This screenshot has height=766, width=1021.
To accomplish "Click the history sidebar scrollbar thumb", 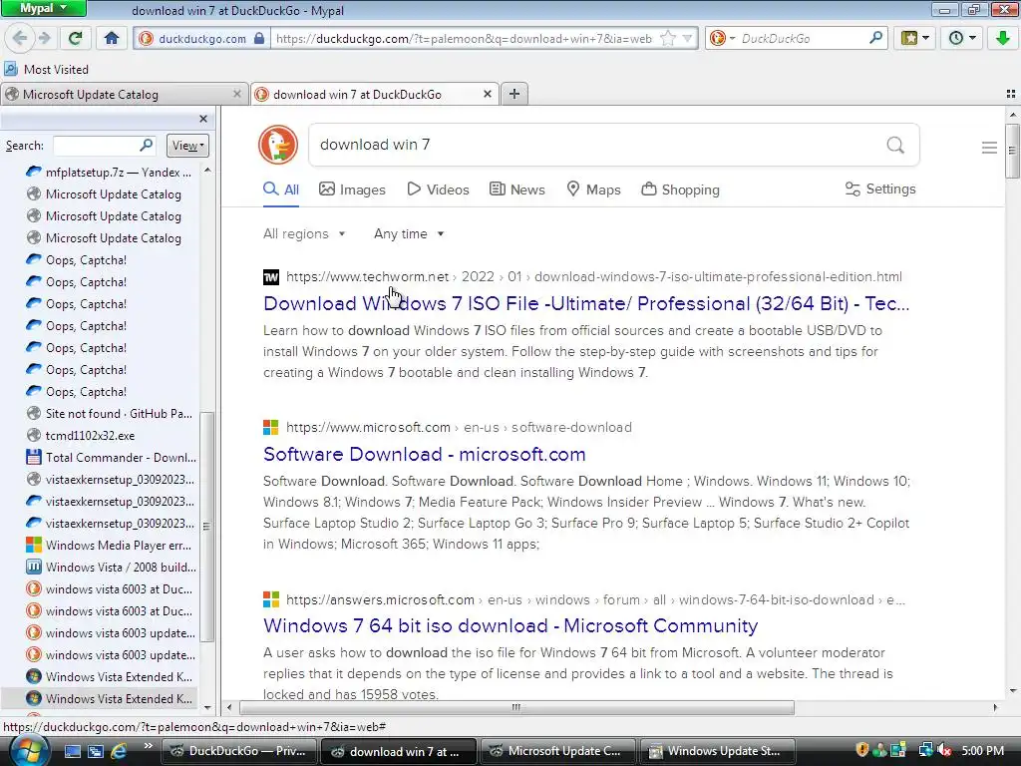I will tap(207, 527).
